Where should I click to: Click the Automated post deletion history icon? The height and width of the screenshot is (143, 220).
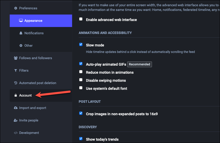click(x=16, y=83)
